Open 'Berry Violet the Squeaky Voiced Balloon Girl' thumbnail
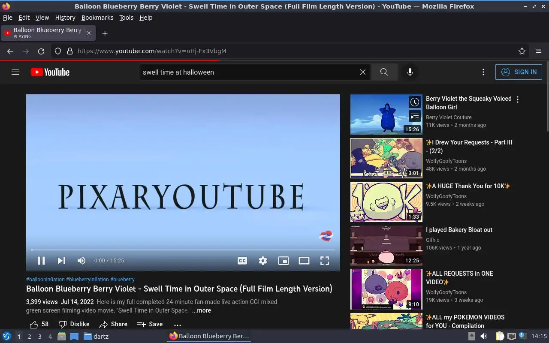The width and height of the screenshot is (549, 343). tap(386, 114)
